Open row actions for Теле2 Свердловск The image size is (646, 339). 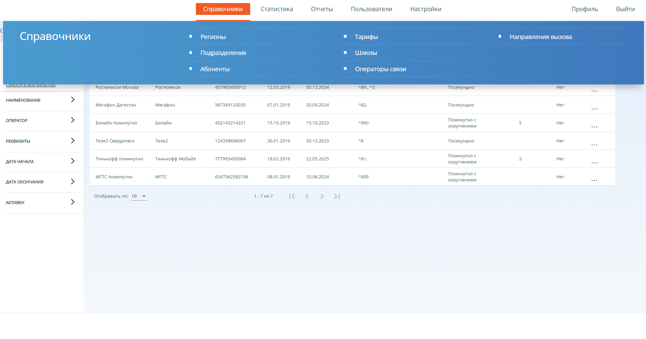594,145
